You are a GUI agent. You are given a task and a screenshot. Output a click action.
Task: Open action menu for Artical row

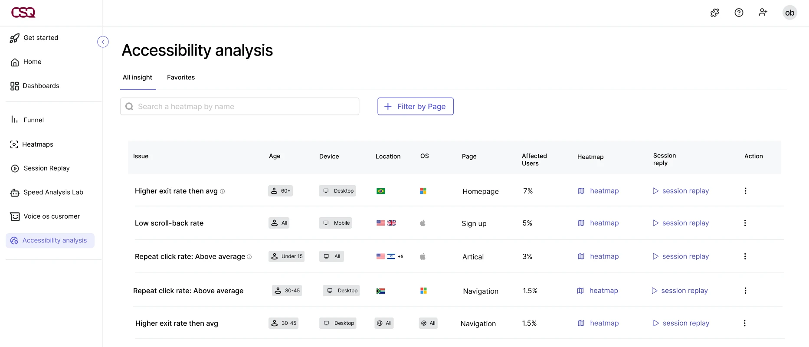click(745, 256)
